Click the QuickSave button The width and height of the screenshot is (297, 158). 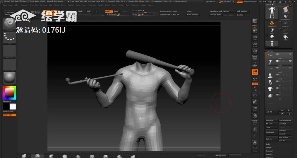[x=211, y=2]
